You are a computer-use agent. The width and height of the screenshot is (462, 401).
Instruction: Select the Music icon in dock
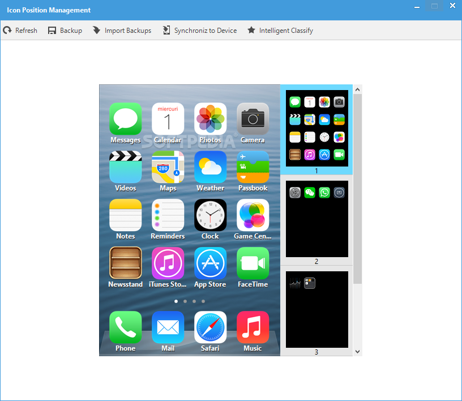[253, 327]
